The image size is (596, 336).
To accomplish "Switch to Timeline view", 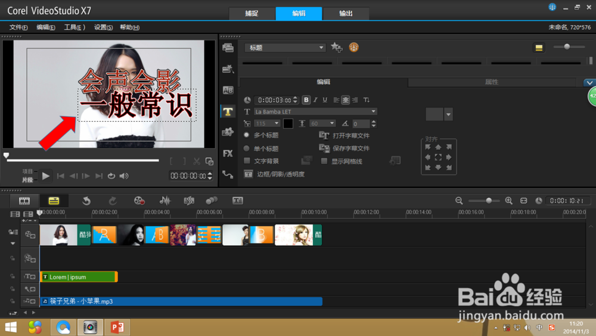I will [x=54, y=201].
